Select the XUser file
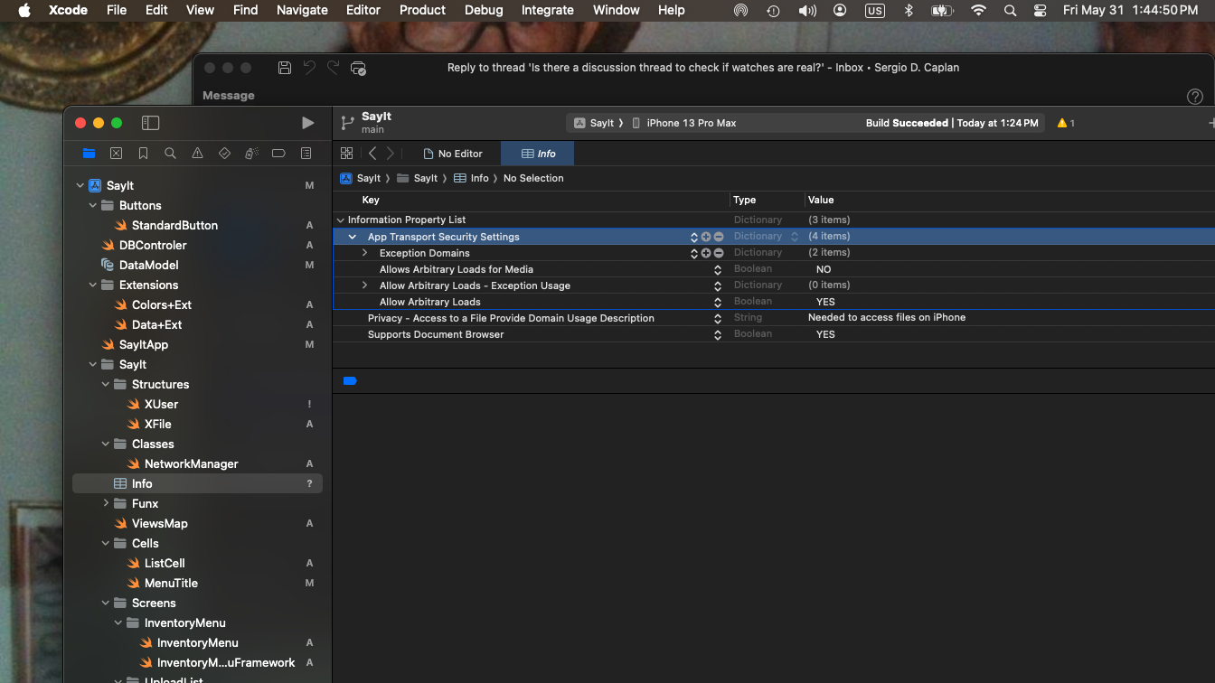 [161, 405]
